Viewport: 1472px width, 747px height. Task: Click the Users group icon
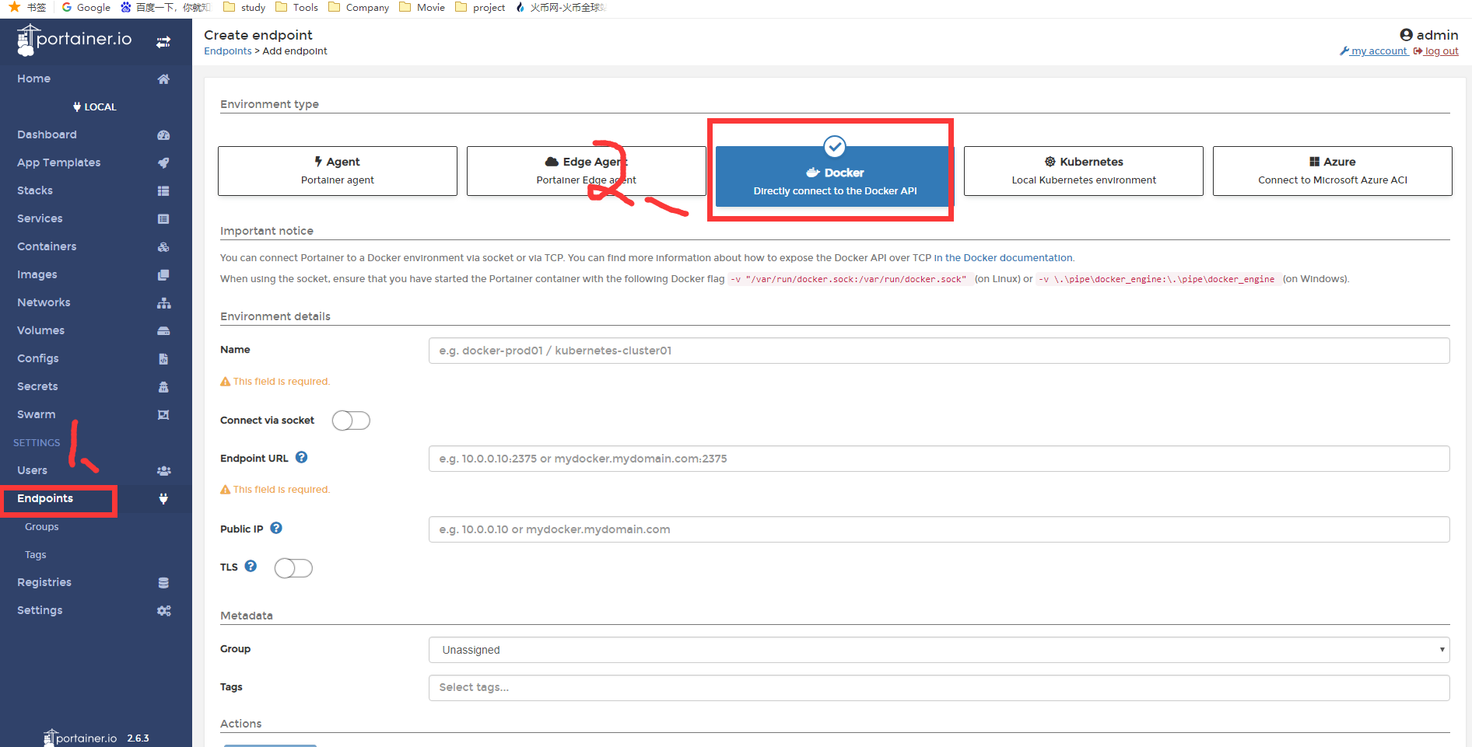(163, 470)
